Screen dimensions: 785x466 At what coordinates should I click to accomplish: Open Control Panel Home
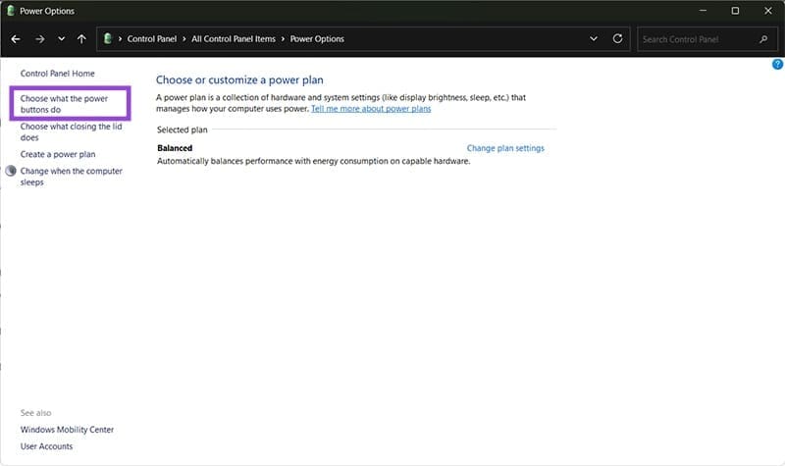click(x=58, y=74)
